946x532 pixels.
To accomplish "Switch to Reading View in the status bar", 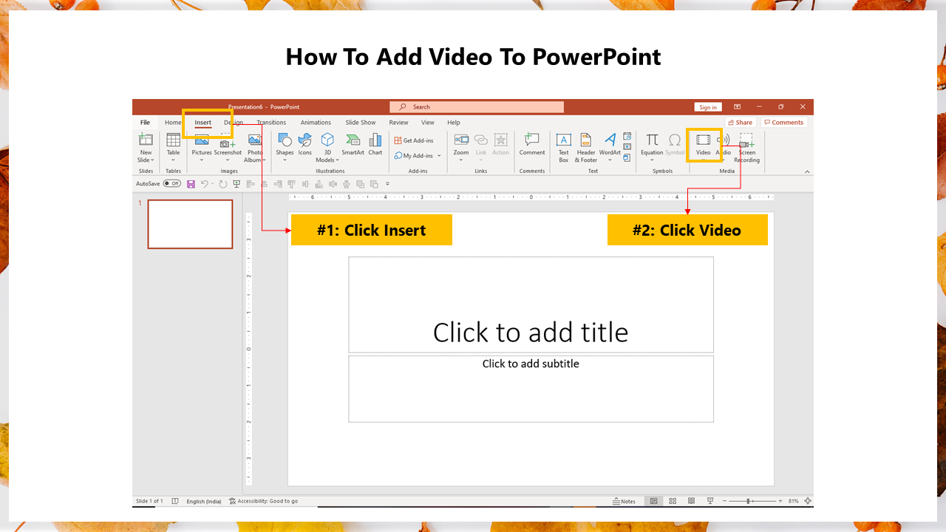I will coord(691,501).
